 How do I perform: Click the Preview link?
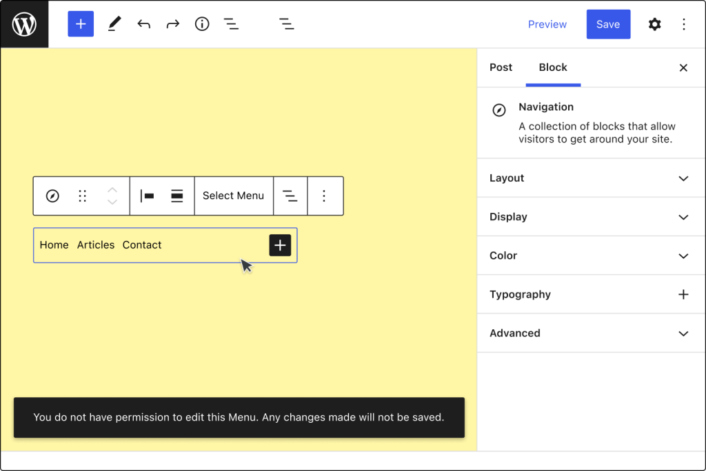(547, 24)
